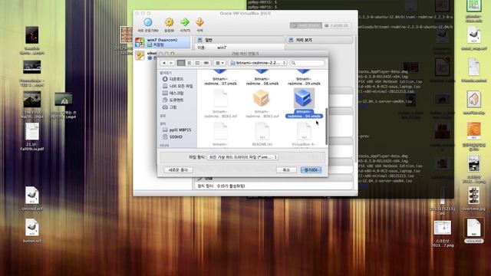
Task: Select the win7 (haancom) virtual machine
Action: pos(163,42)
